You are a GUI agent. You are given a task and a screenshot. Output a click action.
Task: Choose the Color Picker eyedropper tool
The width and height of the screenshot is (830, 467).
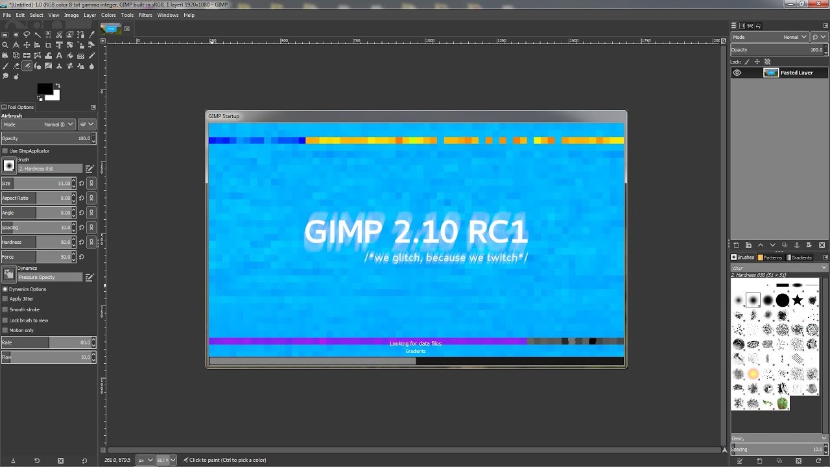pos(91,35)
